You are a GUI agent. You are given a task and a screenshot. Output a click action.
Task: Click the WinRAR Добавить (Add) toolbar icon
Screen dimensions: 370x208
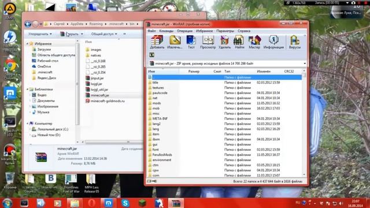[157, 42]
